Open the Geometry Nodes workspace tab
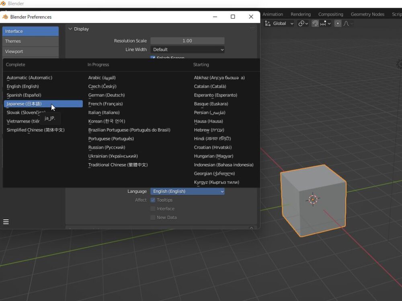The height and width of the screenshot is (301, 402). 367,14
